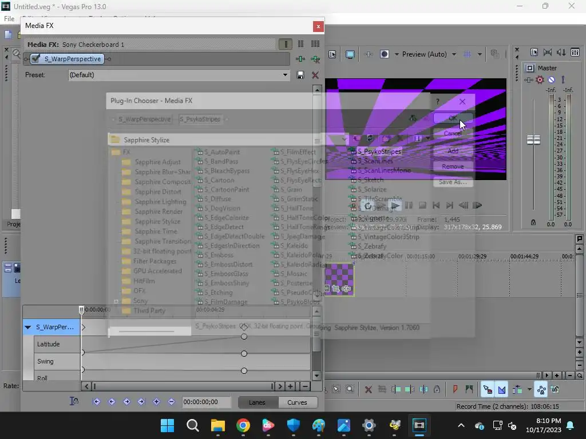Pause the preview playback
This screenshot has width=586, height=439.
(409, 205)
